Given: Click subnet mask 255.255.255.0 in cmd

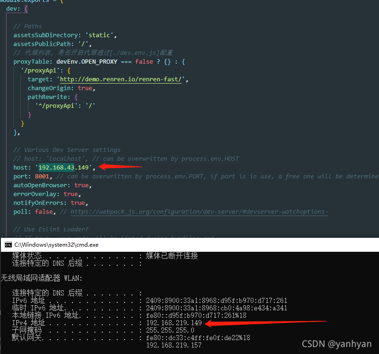Looking at the screenshot, I should (x=170, y=330).
